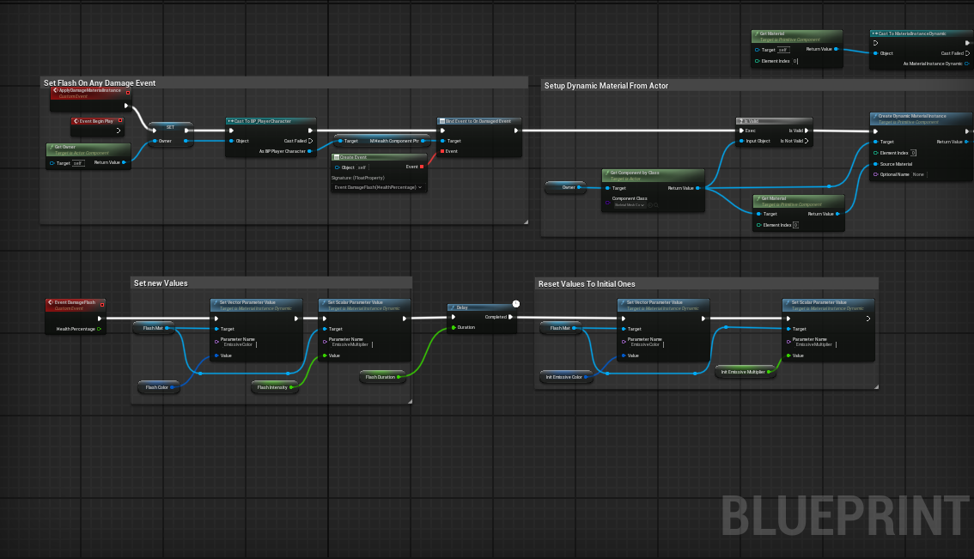Click Delay node Completed exec pin

510,317
